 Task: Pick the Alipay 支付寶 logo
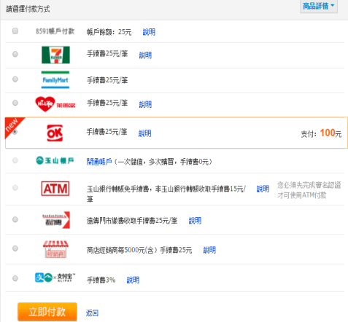[55, 278]
